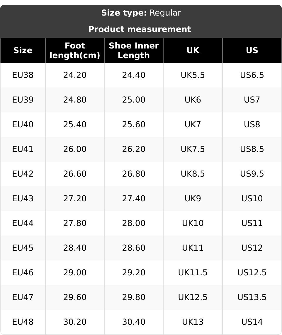Click the UK7.5 cell
Viewport: 282px width, 335px height.
coord(193,149)
